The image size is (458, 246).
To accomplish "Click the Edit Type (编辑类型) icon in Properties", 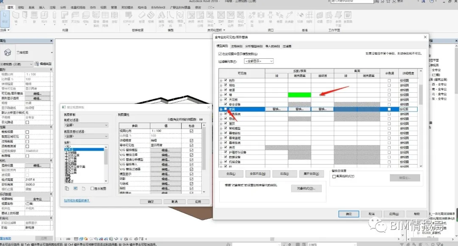I will click(37, 64).
